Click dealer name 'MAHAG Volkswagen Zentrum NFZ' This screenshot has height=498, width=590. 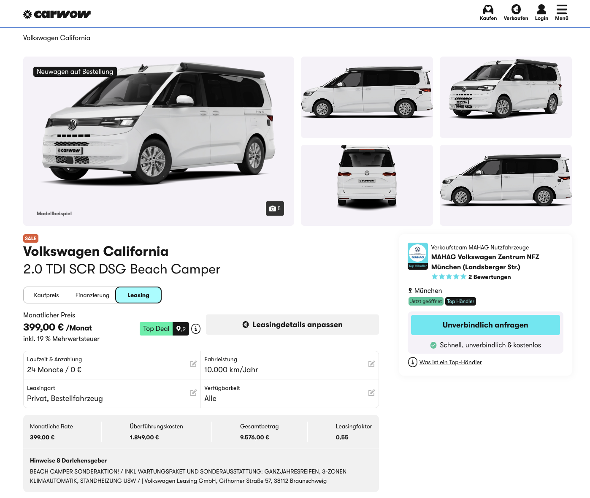485,257
